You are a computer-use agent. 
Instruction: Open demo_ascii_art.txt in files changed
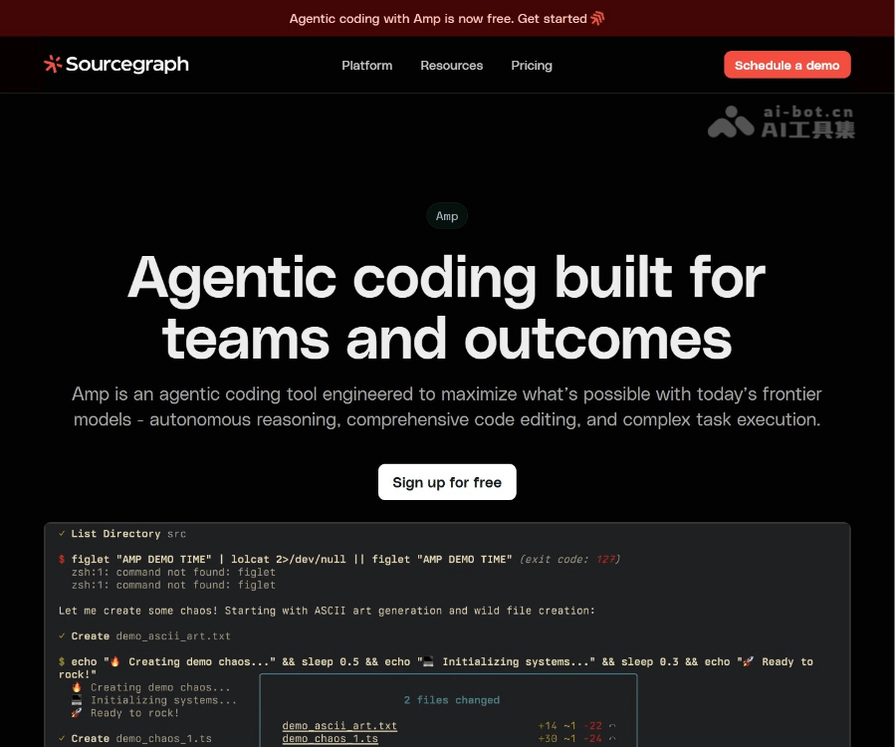339,726
